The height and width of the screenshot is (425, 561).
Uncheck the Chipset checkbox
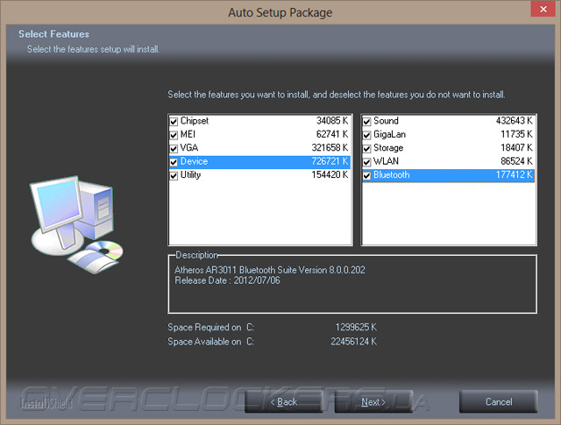click(x=174, y=122)
